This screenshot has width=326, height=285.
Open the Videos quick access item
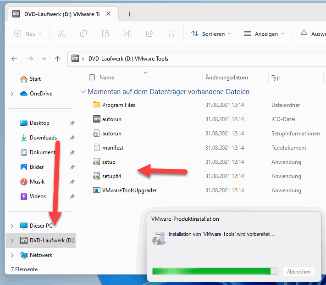coord(33,196)
